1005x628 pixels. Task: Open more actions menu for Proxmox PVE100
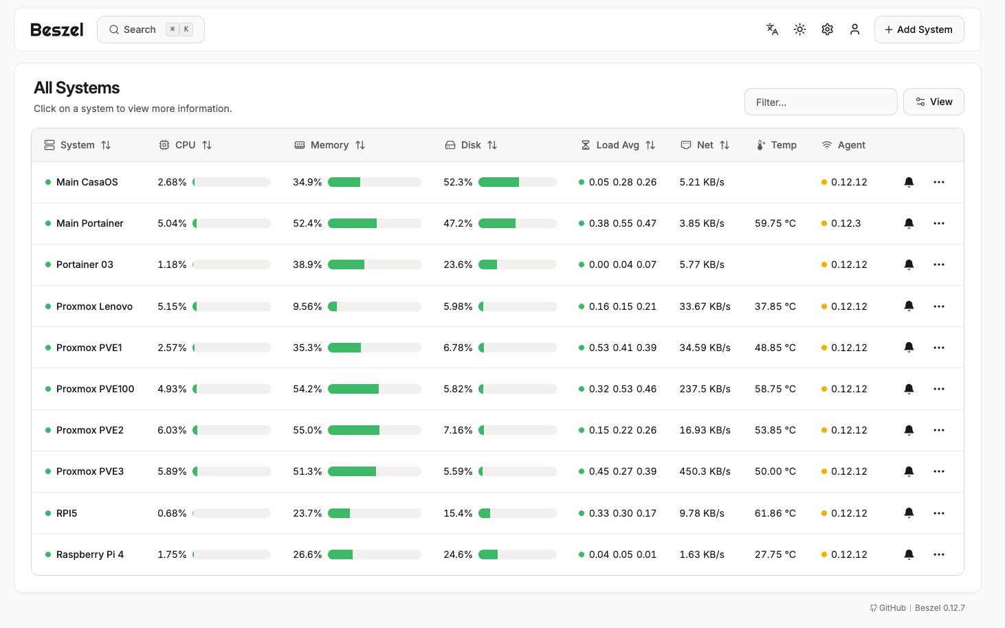(x=939, y=389)
